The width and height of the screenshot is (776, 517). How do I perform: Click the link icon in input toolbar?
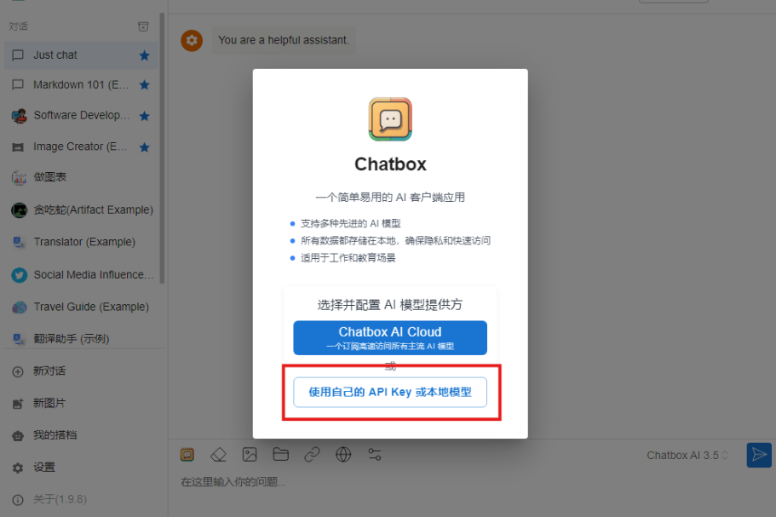312,455
